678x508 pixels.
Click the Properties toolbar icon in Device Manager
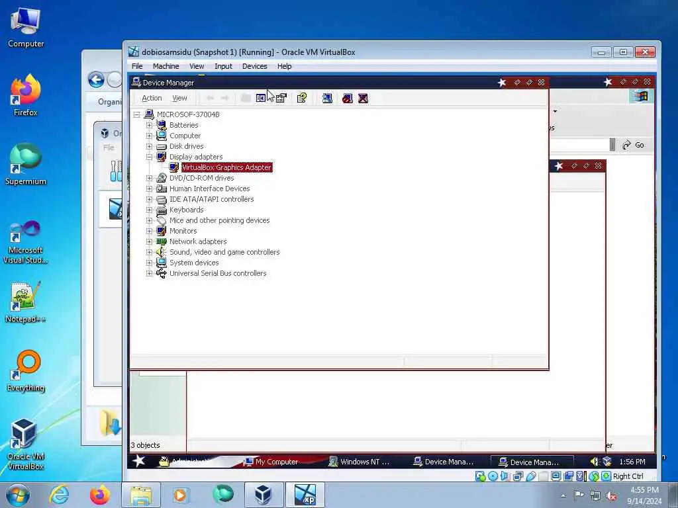coord(281,98)
